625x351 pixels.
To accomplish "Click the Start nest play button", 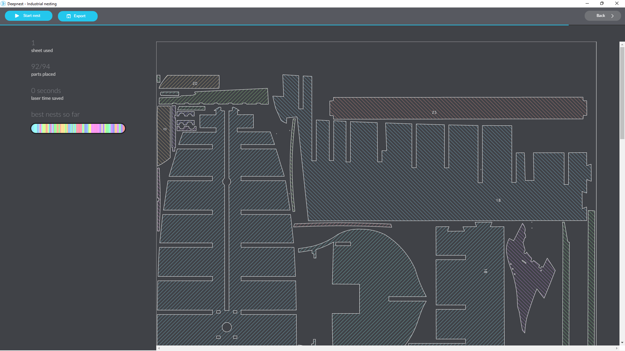I will [17, 16].
